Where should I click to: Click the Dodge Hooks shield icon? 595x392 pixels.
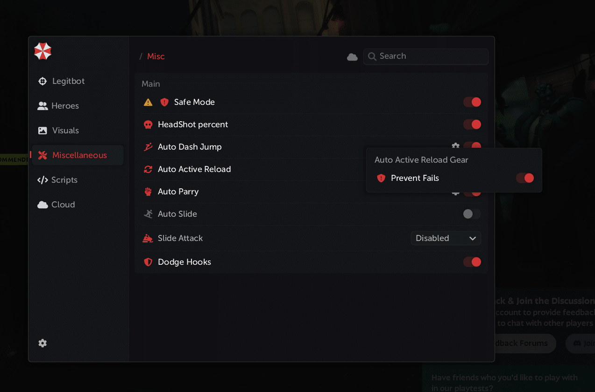[x=148, y=262]
